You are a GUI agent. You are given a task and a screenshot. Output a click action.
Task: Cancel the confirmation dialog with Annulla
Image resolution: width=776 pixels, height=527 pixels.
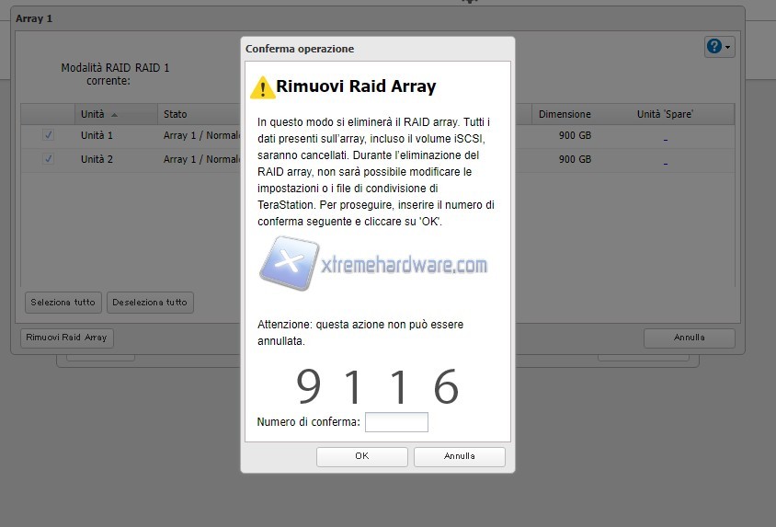(x=459, y=456)
